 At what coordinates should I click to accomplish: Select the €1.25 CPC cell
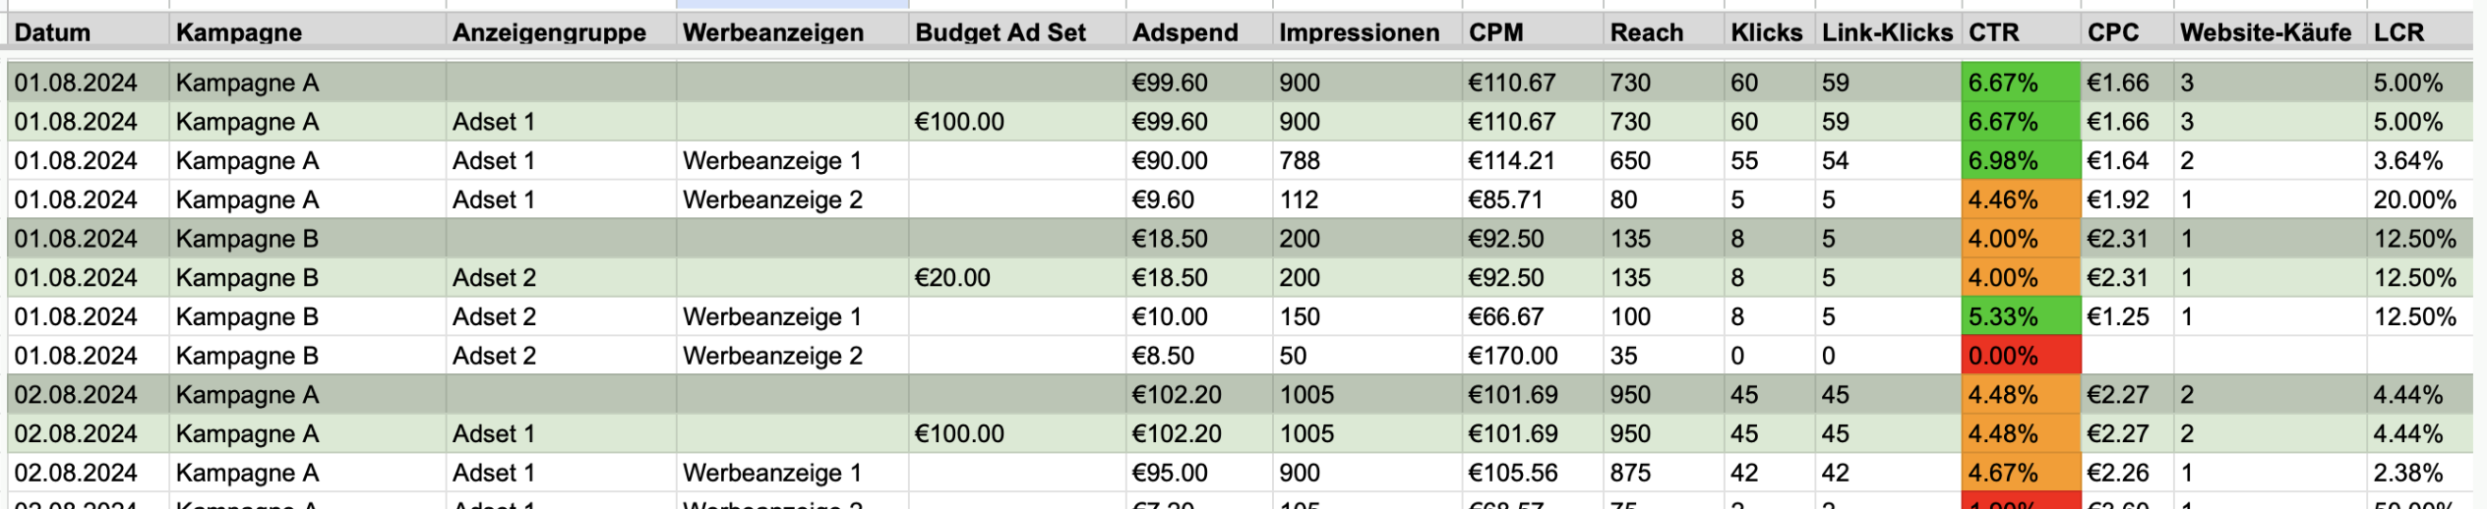click(2127, 316)
